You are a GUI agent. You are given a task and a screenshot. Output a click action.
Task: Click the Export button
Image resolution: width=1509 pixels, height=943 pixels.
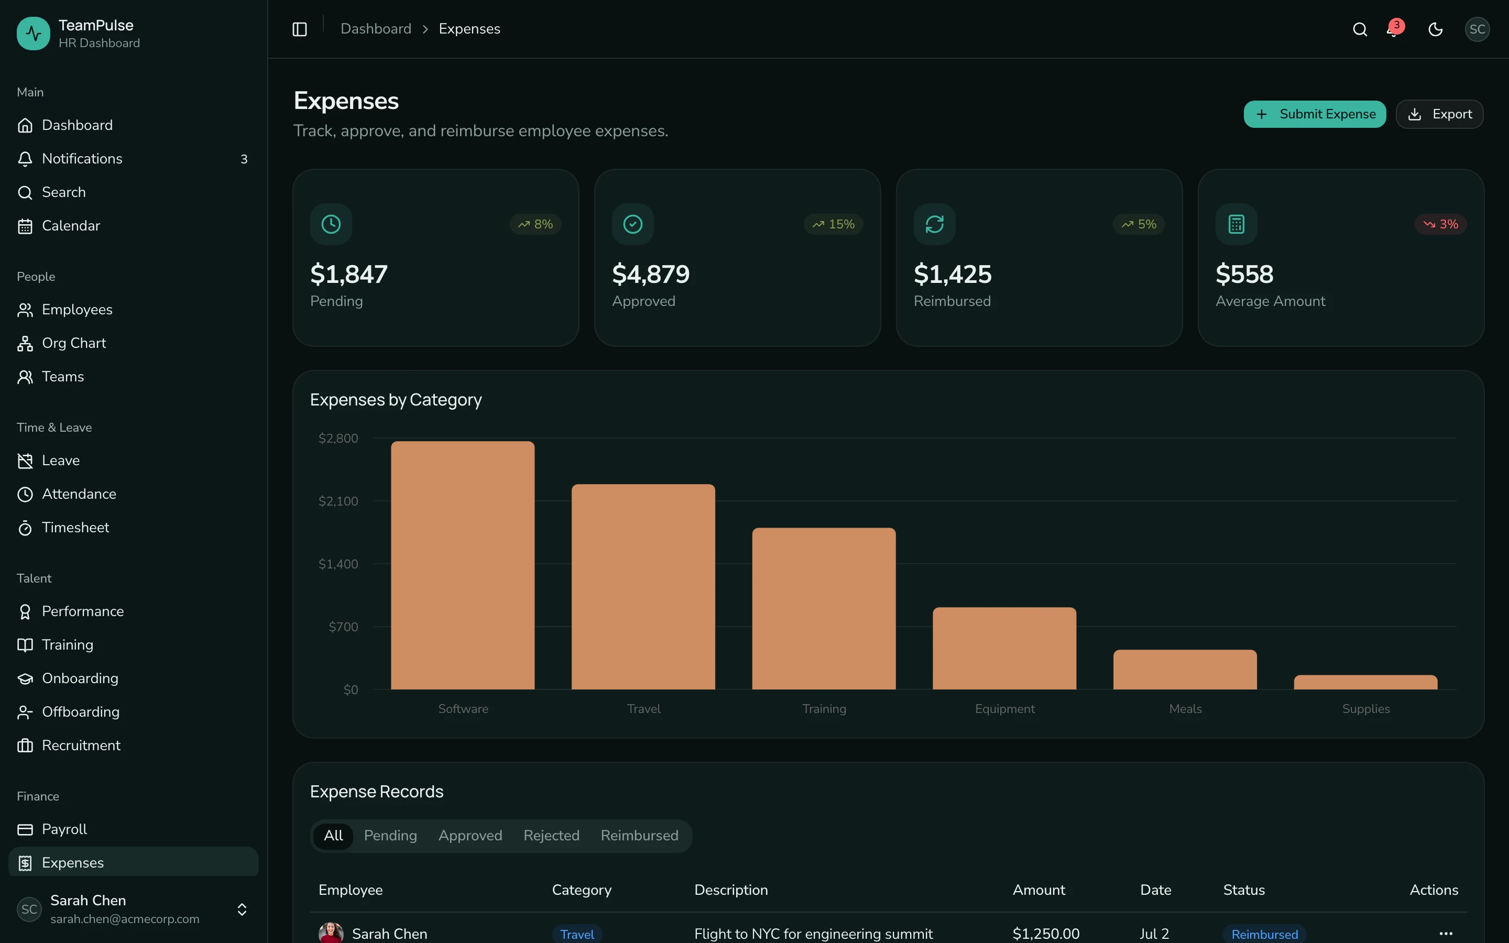tap(1439, 114)
